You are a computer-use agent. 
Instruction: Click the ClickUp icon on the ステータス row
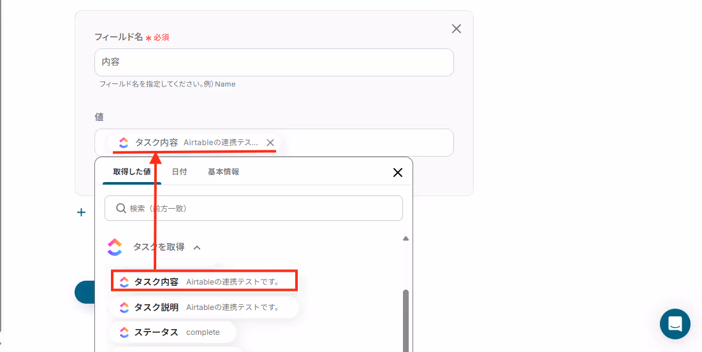point(124,332)
